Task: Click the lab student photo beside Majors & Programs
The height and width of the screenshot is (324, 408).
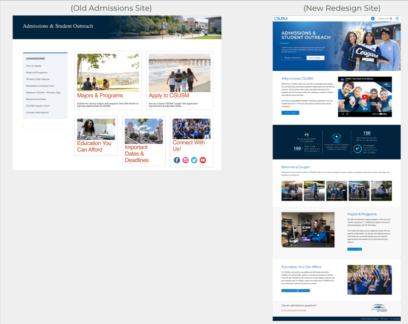Action: click(x=308, y=230)
